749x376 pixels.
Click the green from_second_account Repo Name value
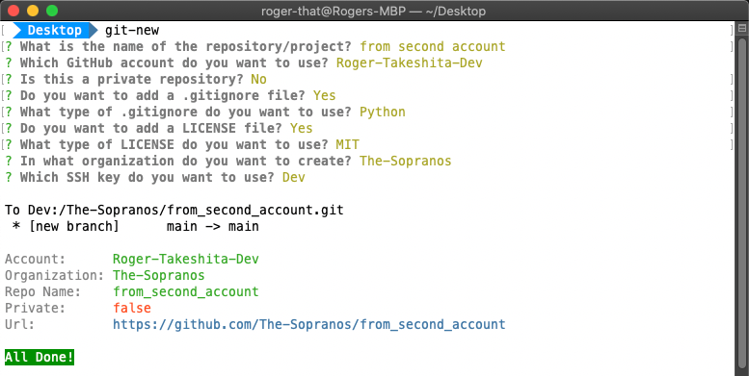[186, 291]
